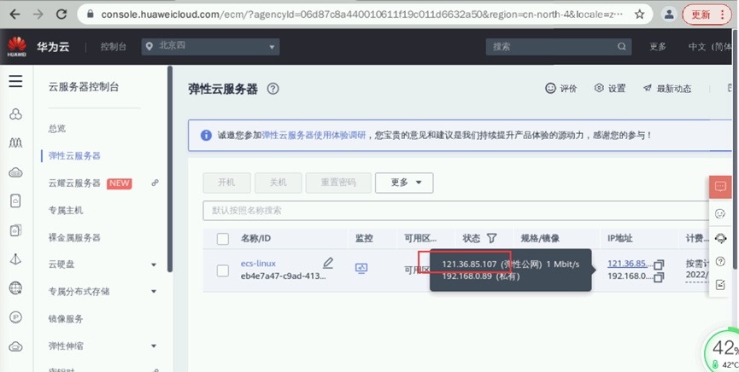
Task: Select all servers with header checkbox
Action: point(222,239)
